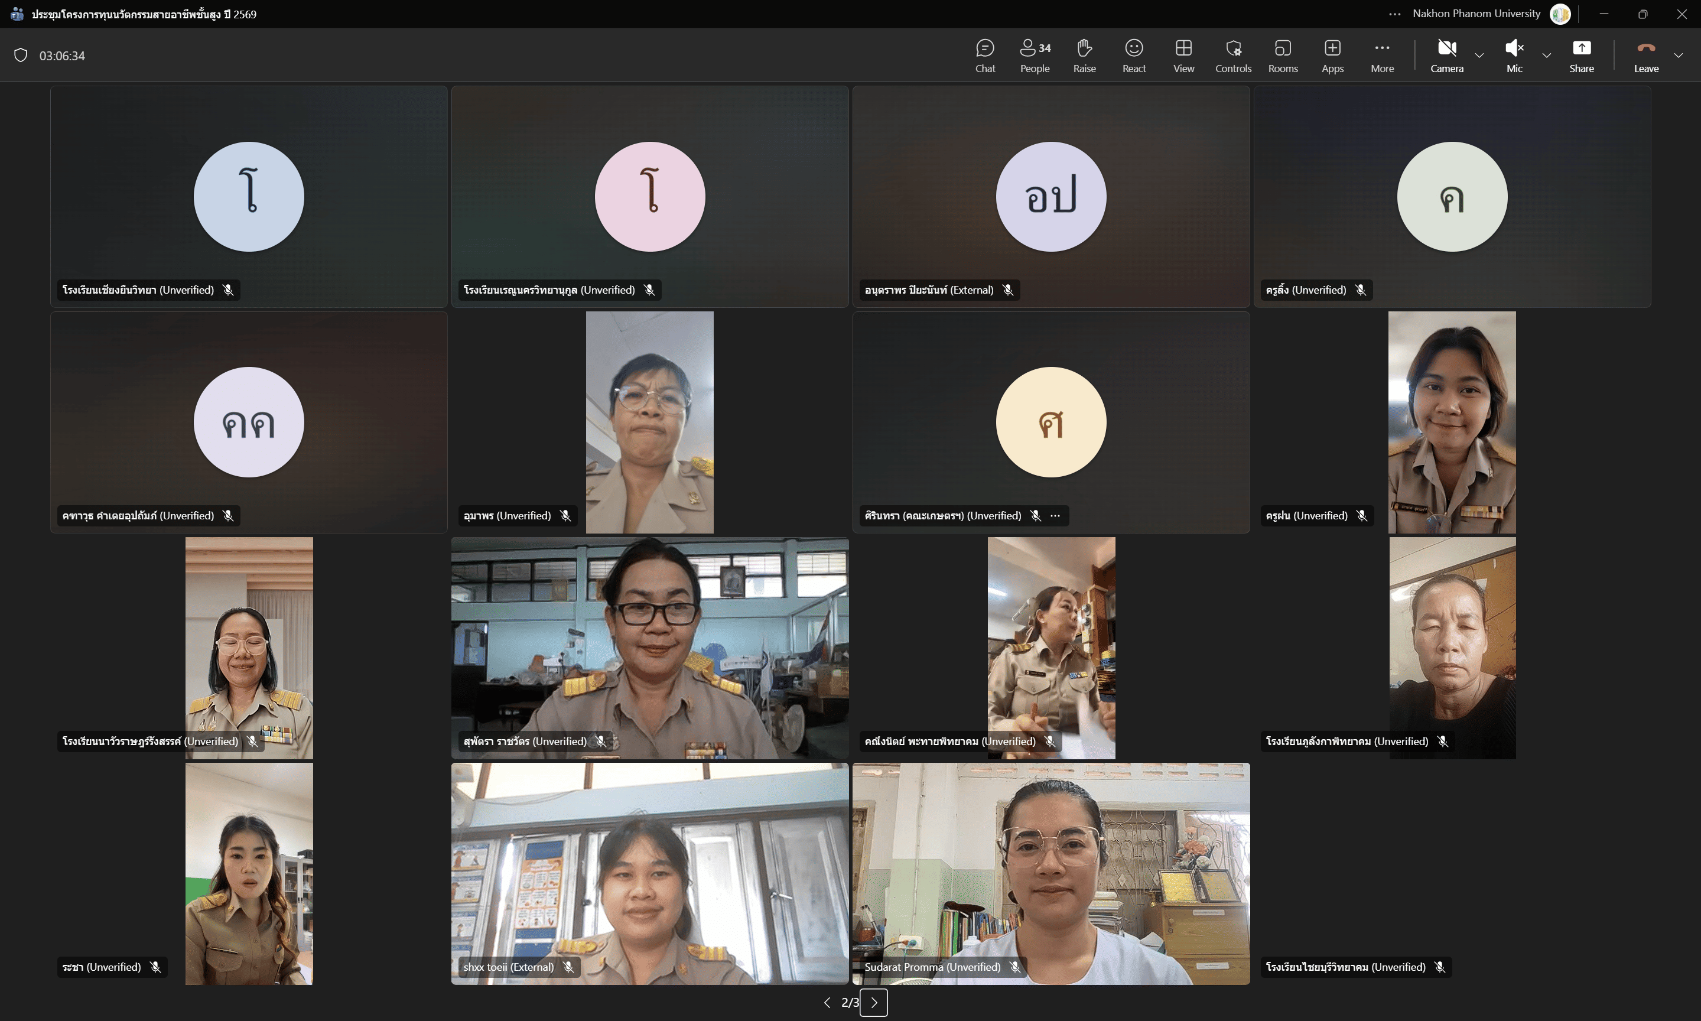Open the meeting Controls icon
Image resolution: width=1701 pixels, height=1021 pixels.
[1232, 55]
